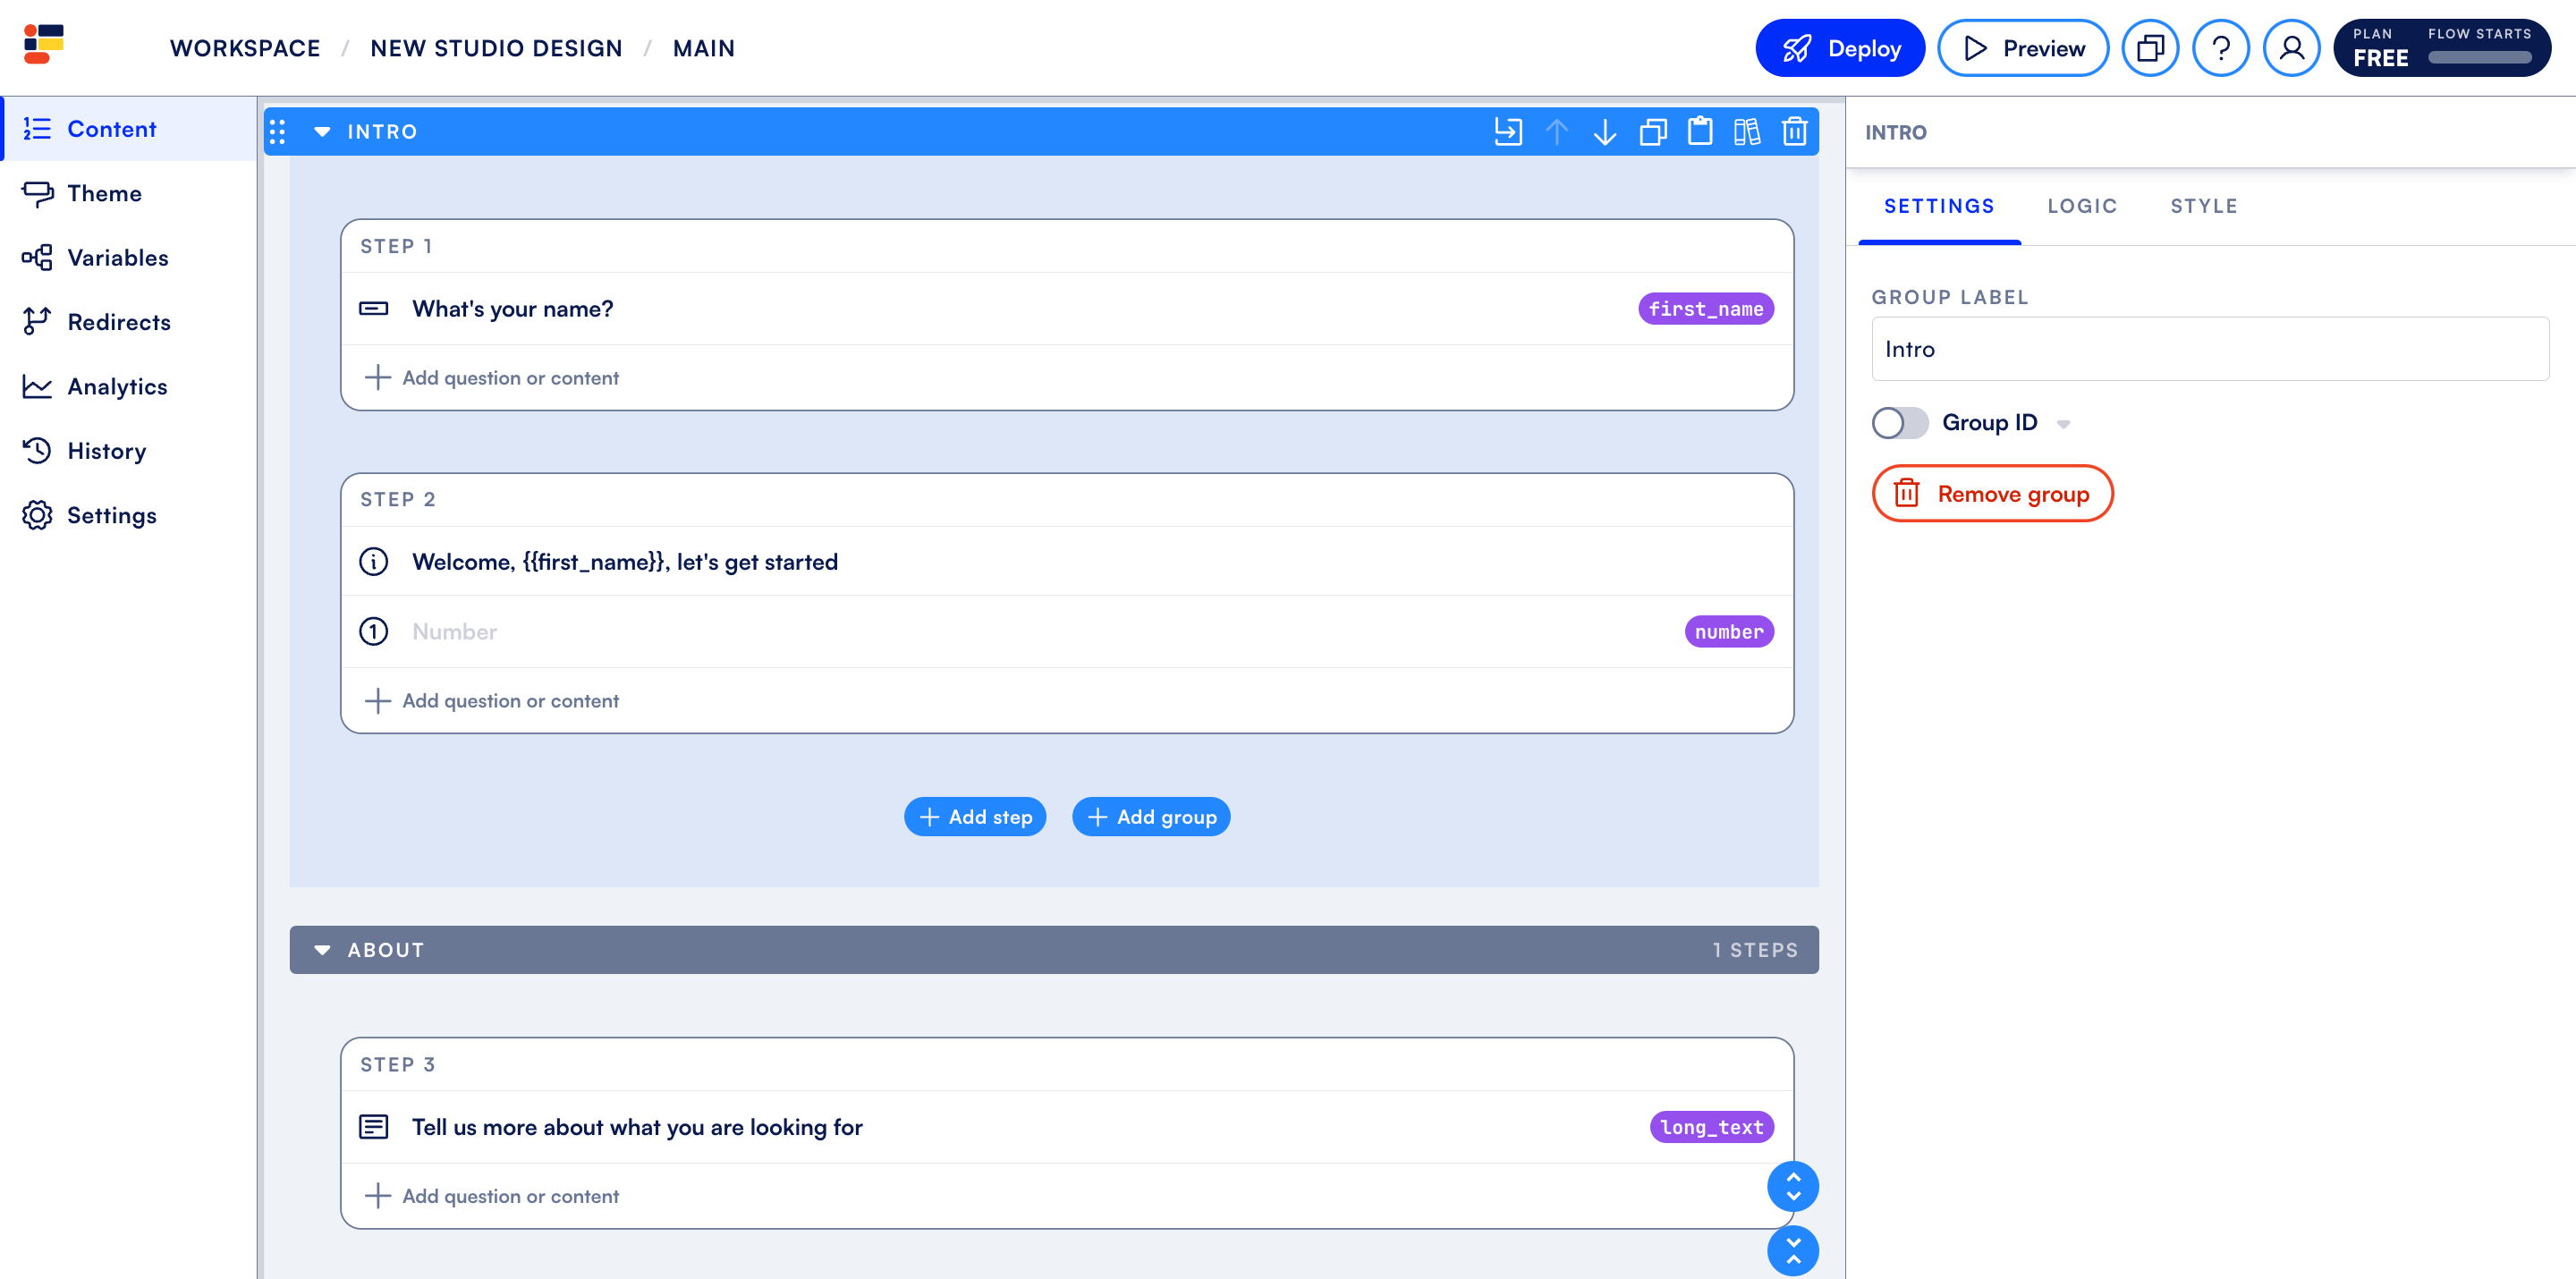Go to WORKSPACE breadcrumb
The height and width of the screenshot is (1279, 2576).
tap(245, 48)
